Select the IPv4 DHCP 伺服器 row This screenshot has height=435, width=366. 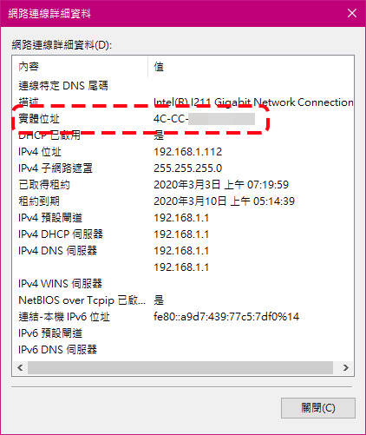click(183, 234)
